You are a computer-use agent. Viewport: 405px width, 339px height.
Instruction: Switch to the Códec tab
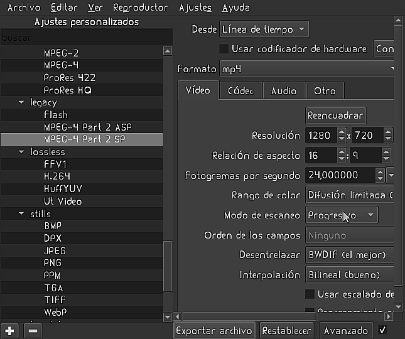click(240, 90)
